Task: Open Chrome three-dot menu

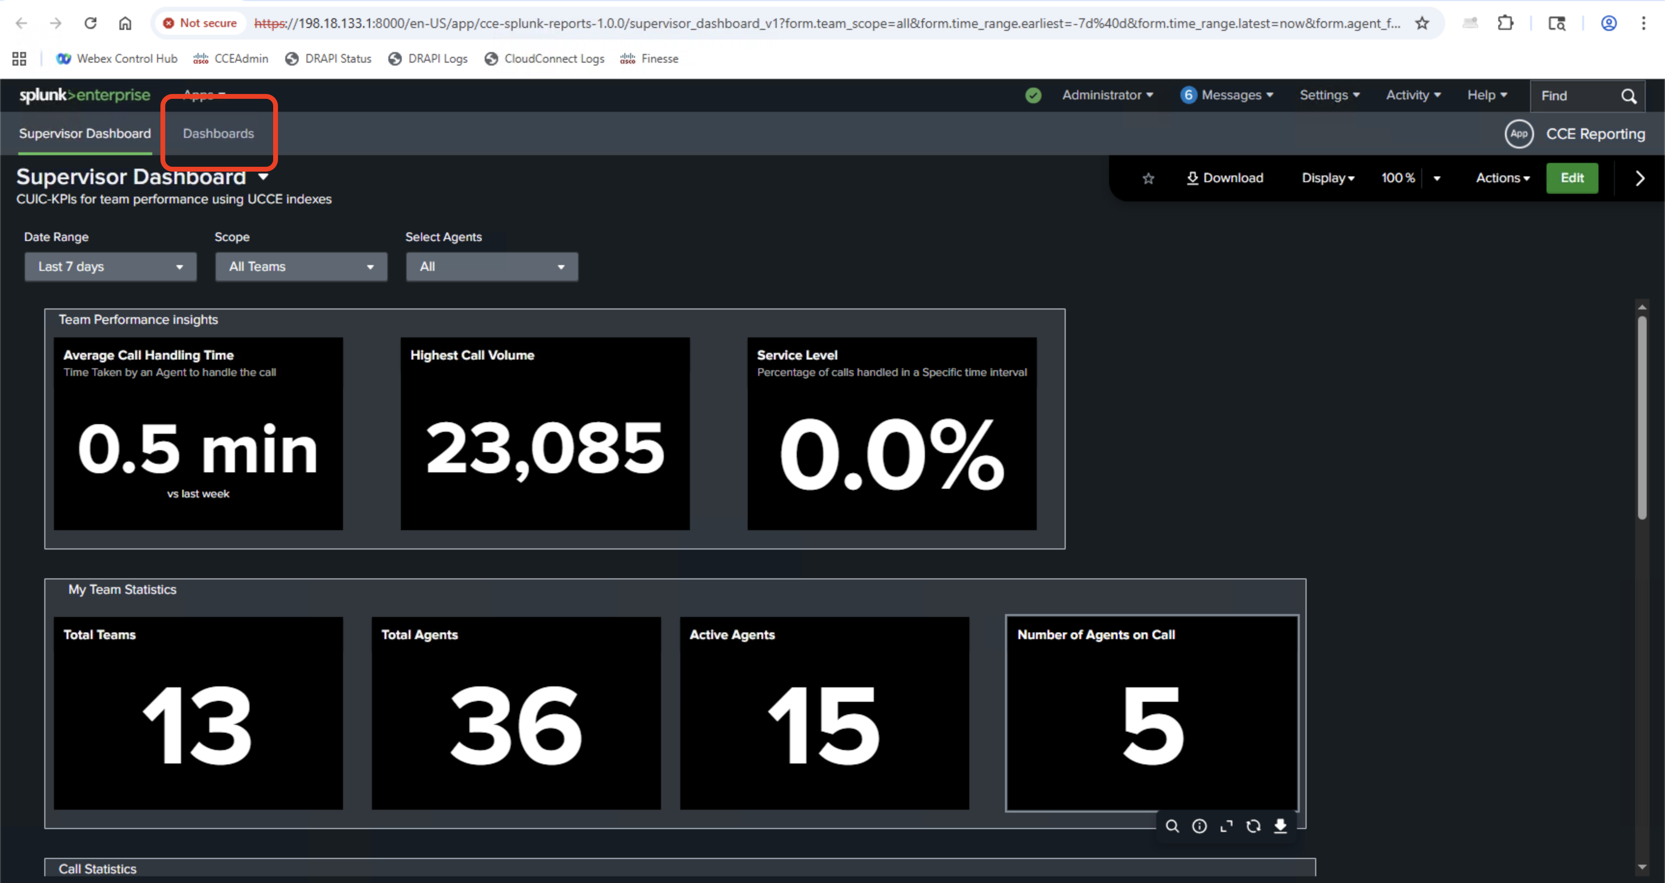Action: click(1643, 23)
